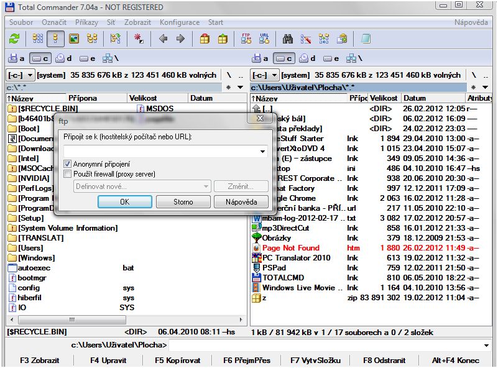Enable Použít firewall (proxy server) checkbox
The height and width of the screenshot is (368, 498).
pyautogui.click(x=68, y=174)
